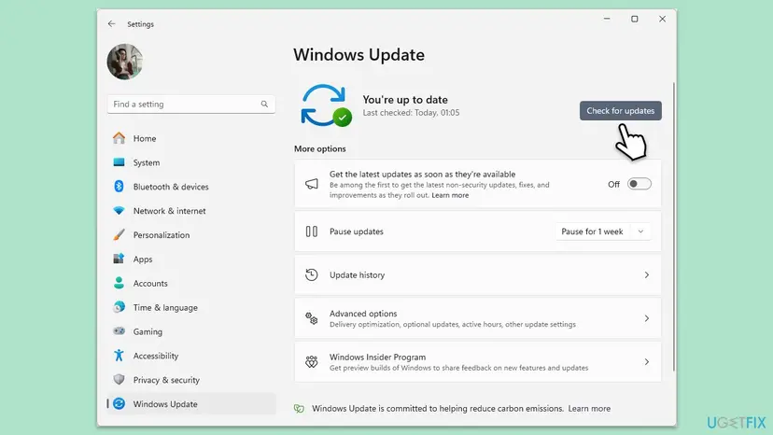Image resolution: width=773 pixels, height=435 pixels.
Task: Click Check for updates button
Action: pyautogui.click(x=620, y=110)
